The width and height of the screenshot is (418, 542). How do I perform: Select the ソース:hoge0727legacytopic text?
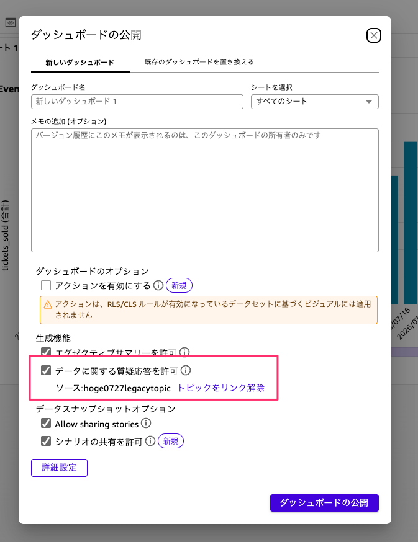(x=113, y=388)
